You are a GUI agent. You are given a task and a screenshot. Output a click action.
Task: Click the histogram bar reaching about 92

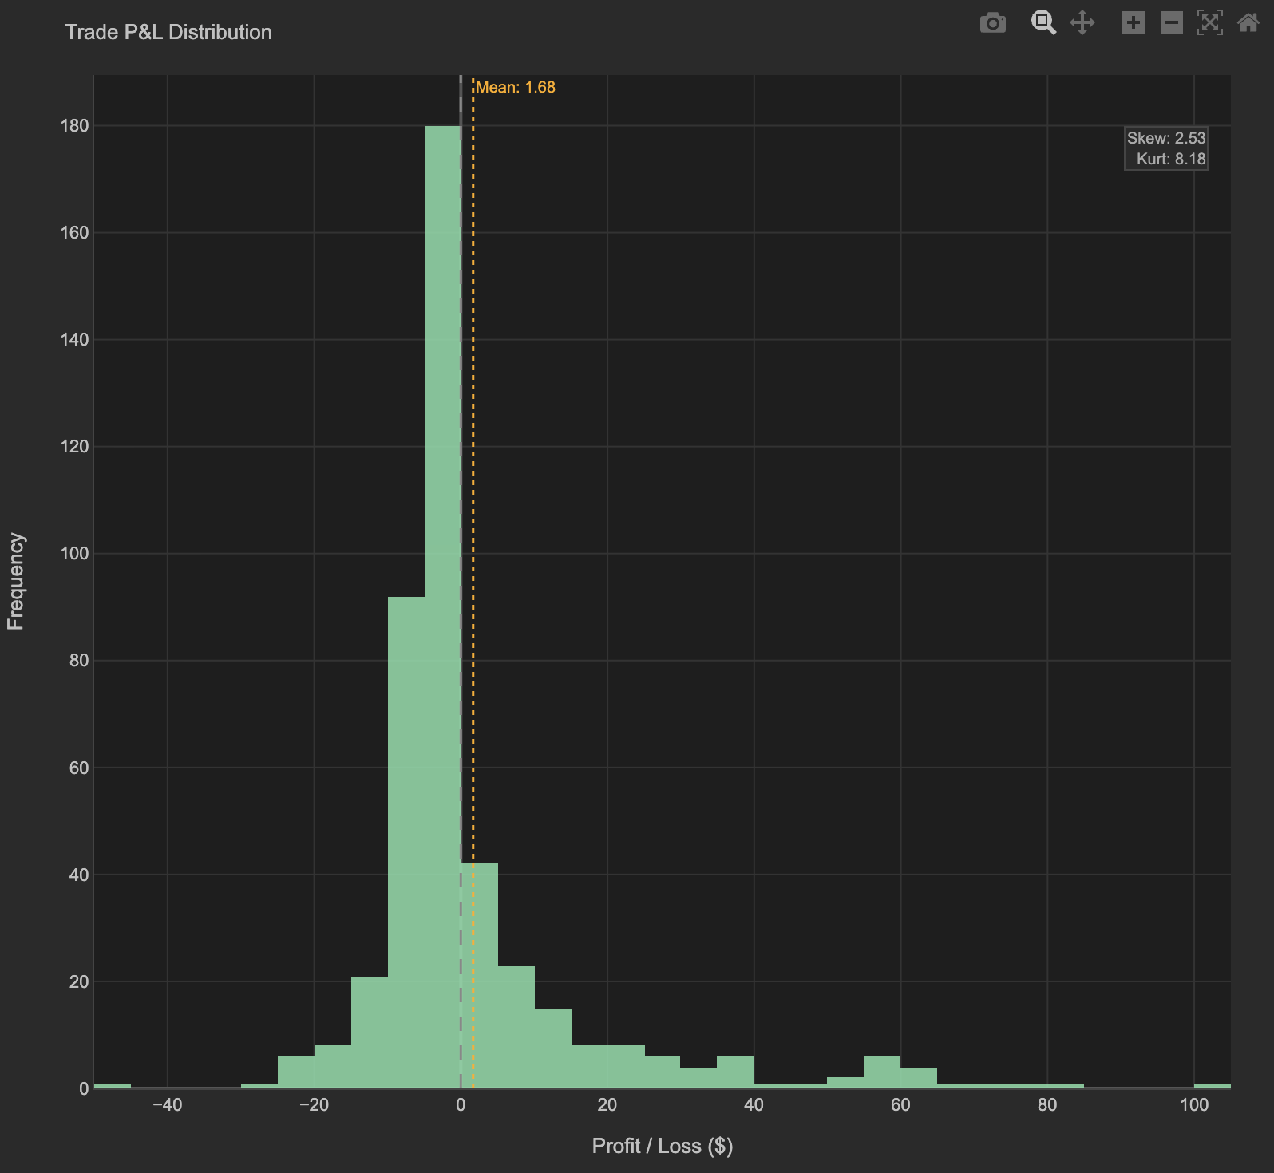pos(406,843)
